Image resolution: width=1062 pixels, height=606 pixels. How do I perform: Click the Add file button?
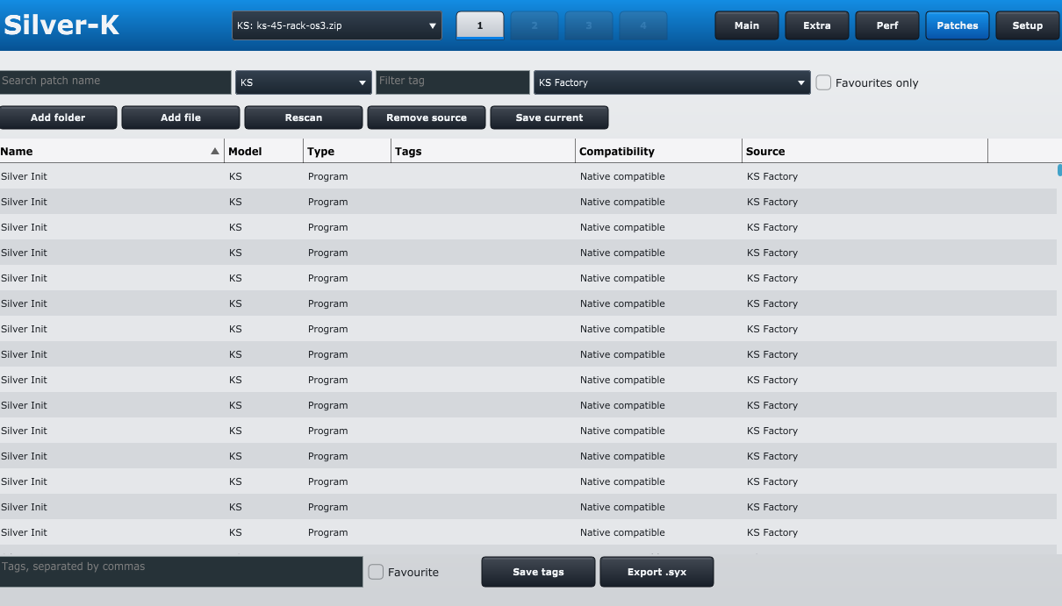coord(181,118)
